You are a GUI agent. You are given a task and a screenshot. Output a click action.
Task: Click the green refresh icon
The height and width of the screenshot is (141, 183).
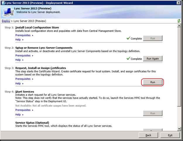point(179,21)
